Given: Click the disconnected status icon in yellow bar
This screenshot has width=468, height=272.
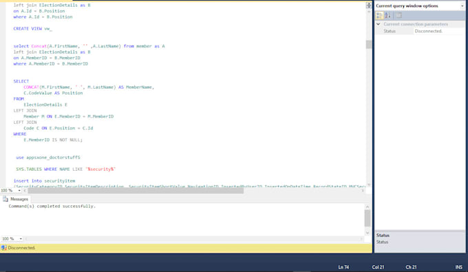Looking at the screenshot, I should click(x=4, y=248).
